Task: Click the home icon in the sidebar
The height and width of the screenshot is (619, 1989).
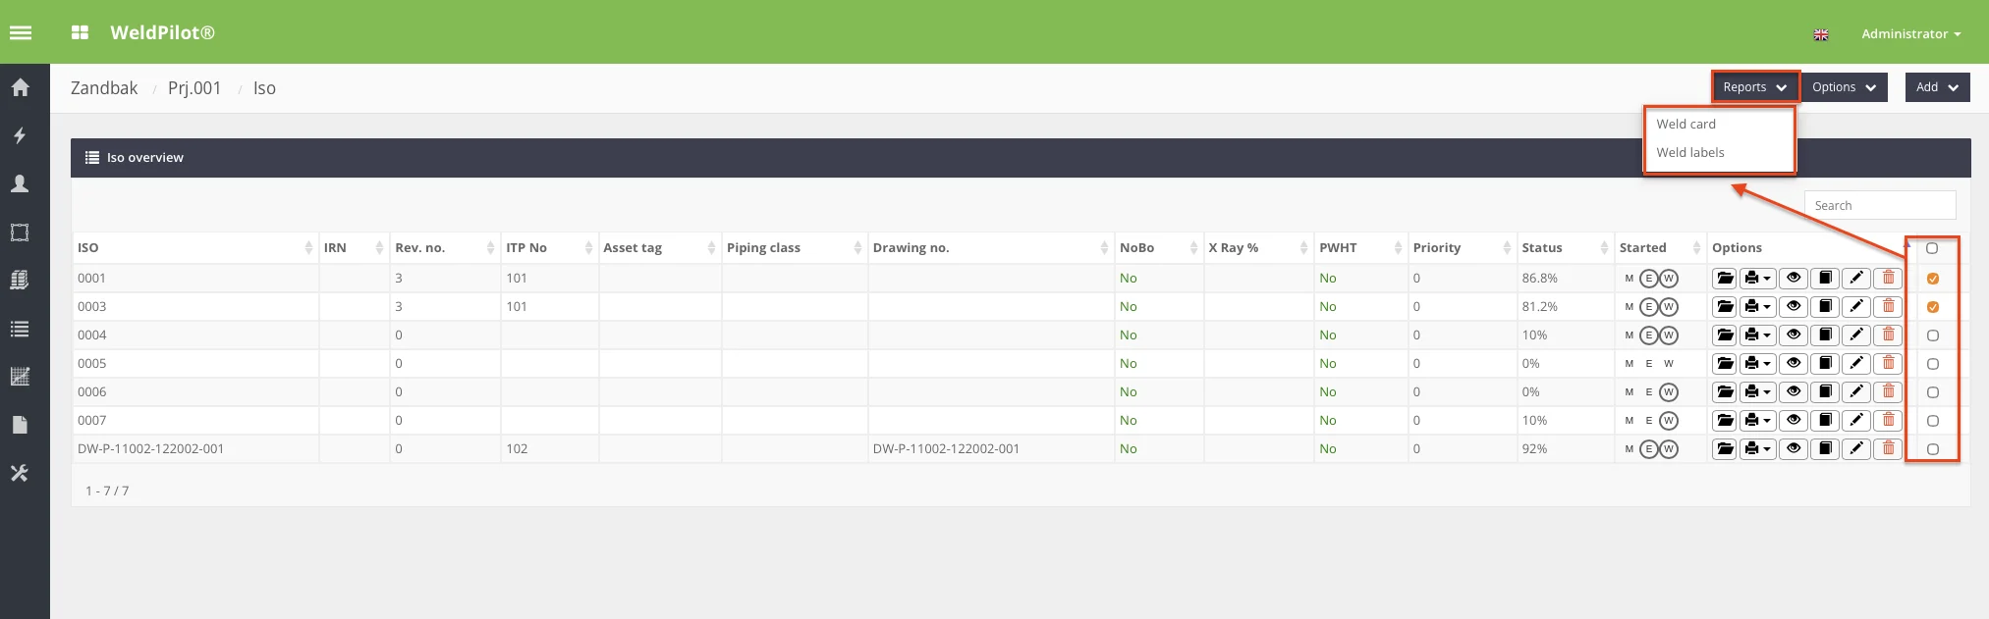Action: 20,87
